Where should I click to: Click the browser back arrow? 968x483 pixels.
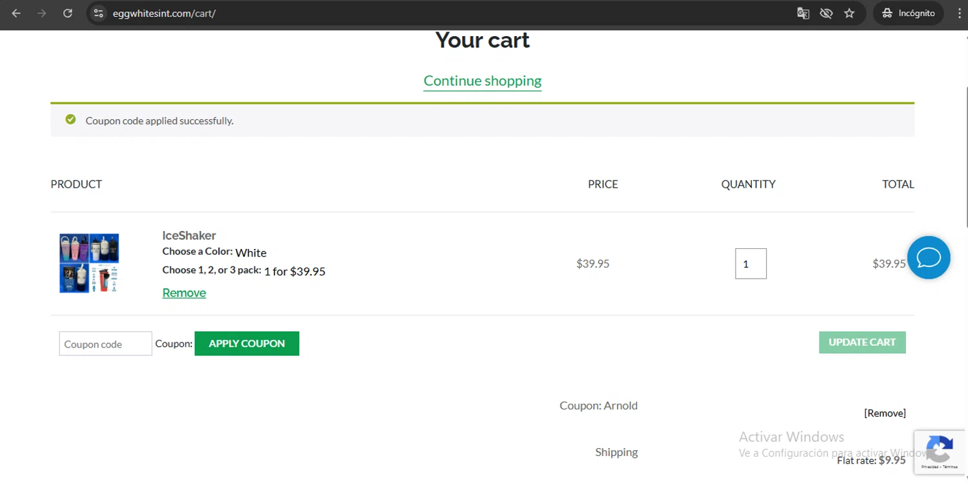point(16,13)
